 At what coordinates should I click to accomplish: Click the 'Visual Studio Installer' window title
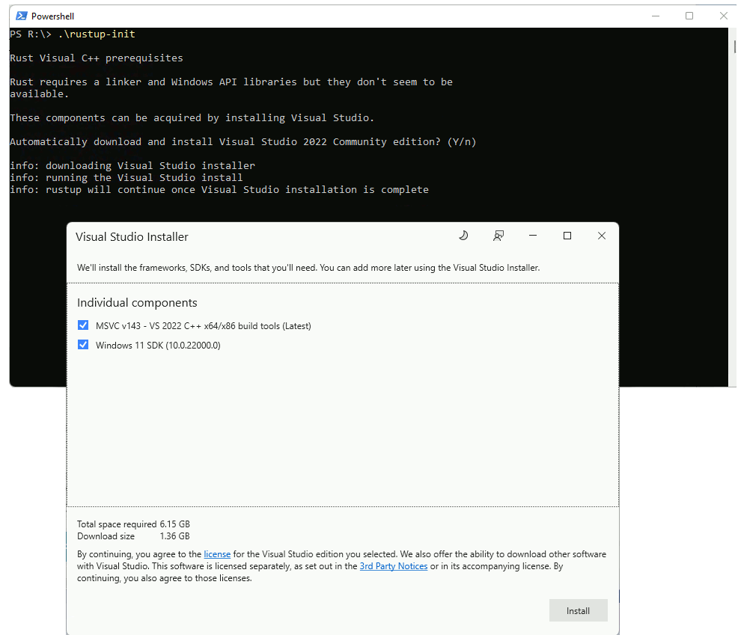132,236
